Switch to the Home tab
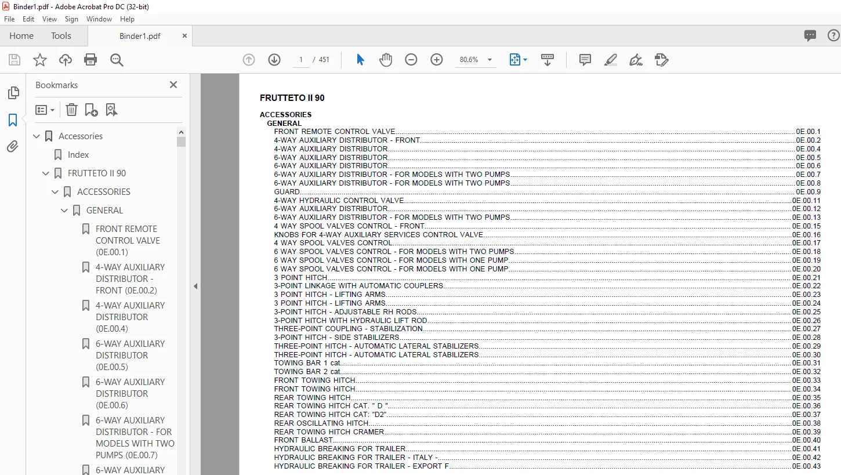 point(21,36)
